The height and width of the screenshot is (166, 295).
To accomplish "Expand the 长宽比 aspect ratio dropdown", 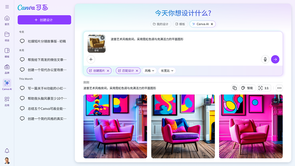I will (167, 71).
